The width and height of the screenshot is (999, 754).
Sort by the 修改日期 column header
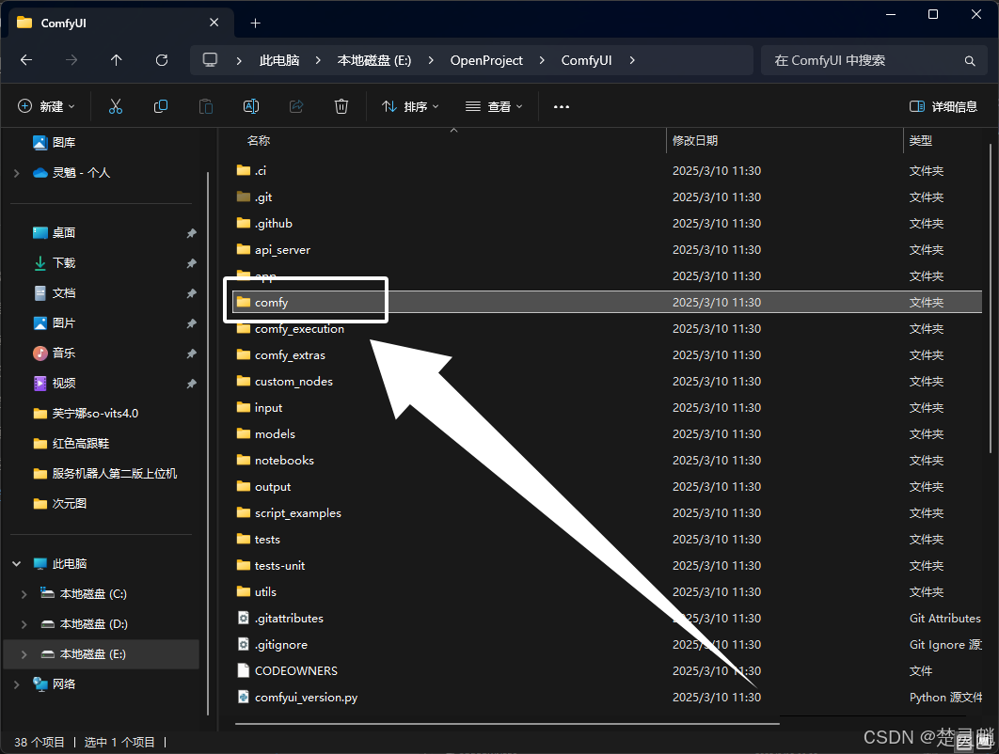695,140
